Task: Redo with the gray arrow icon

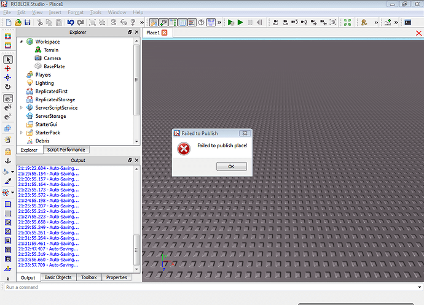Action: tap(80, 23)
